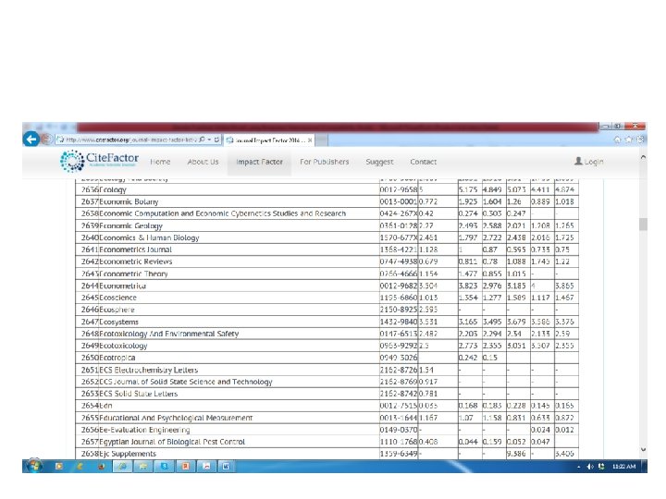Click ECS Solid State Letters journal name
The image size is (666, 499).
pos(139,394)
